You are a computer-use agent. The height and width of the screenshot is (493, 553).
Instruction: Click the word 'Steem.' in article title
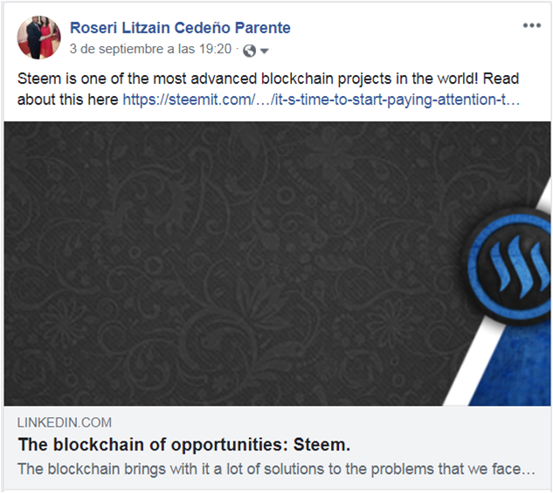(324, 444)
